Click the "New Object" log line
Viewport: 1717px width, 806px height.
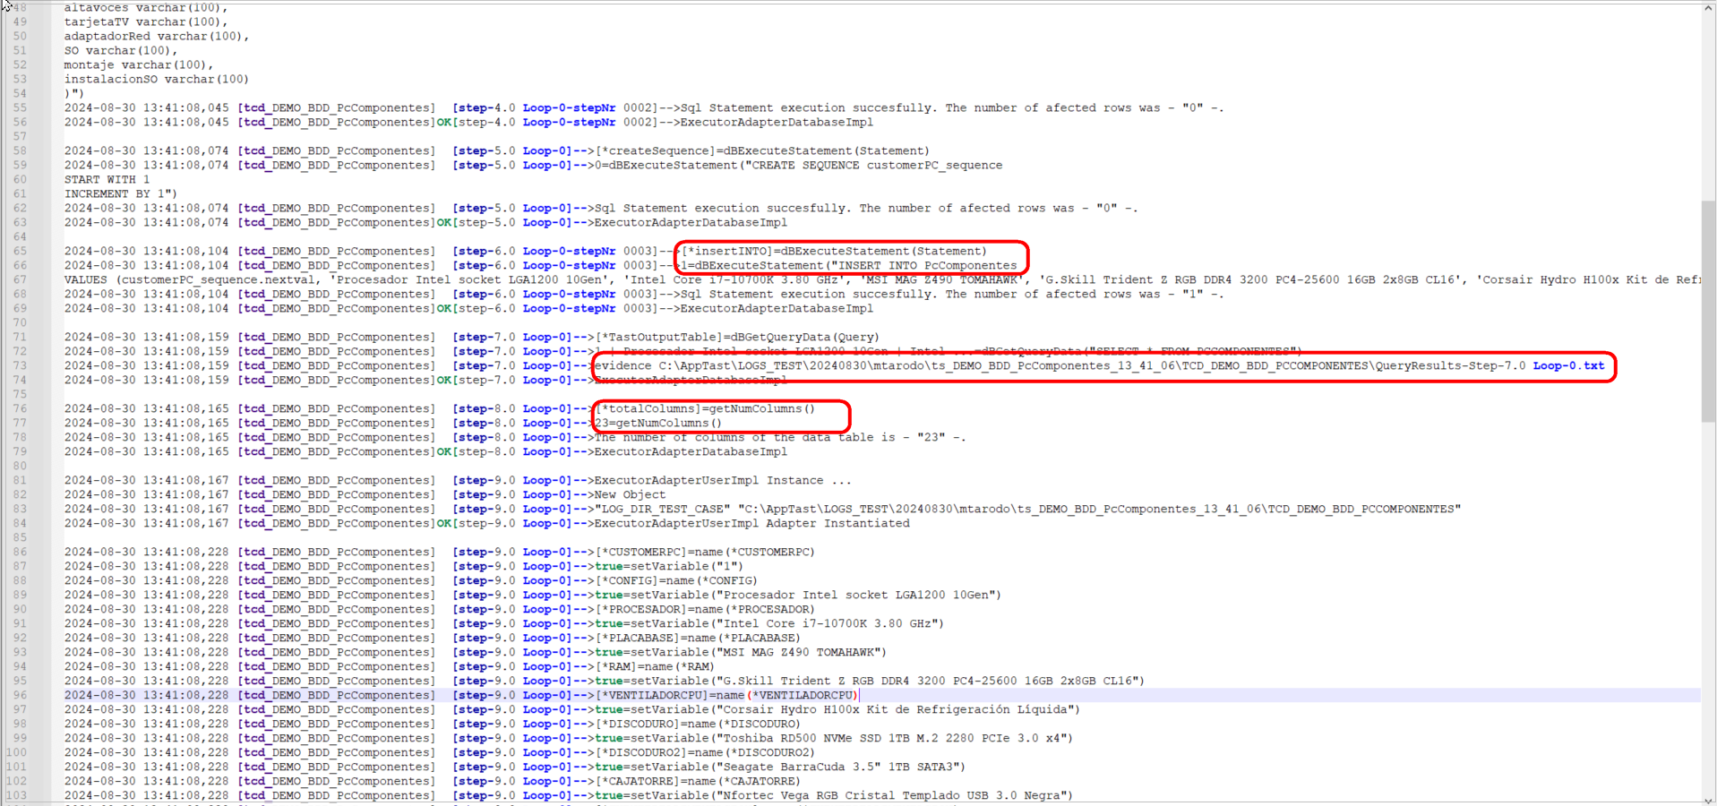(631, 495)
